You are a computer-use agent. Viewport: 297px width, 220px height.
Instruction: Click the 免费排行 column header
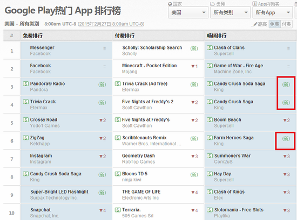(x=33, y=36)
